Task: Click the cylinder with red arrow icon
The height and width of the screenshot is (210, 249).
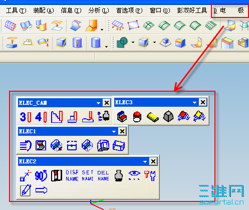Action: (77, 43)
